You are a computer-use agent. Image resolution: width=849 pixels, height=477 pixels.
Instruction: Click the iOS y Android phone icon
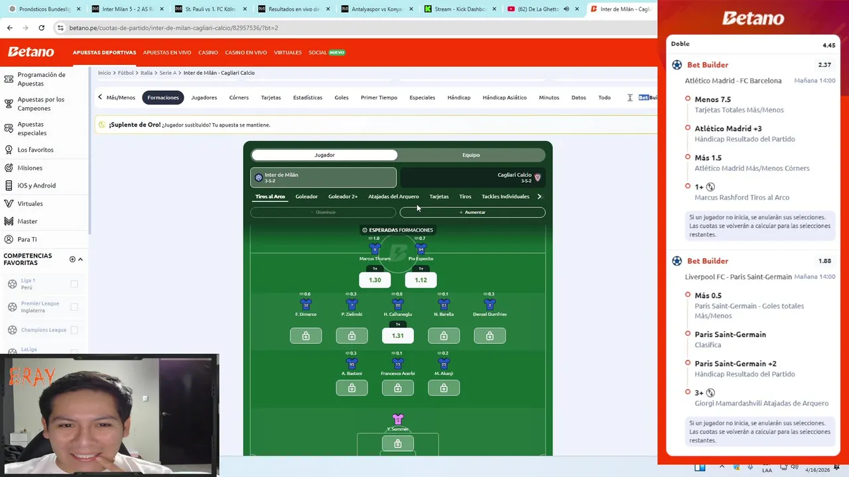(9, 185)
